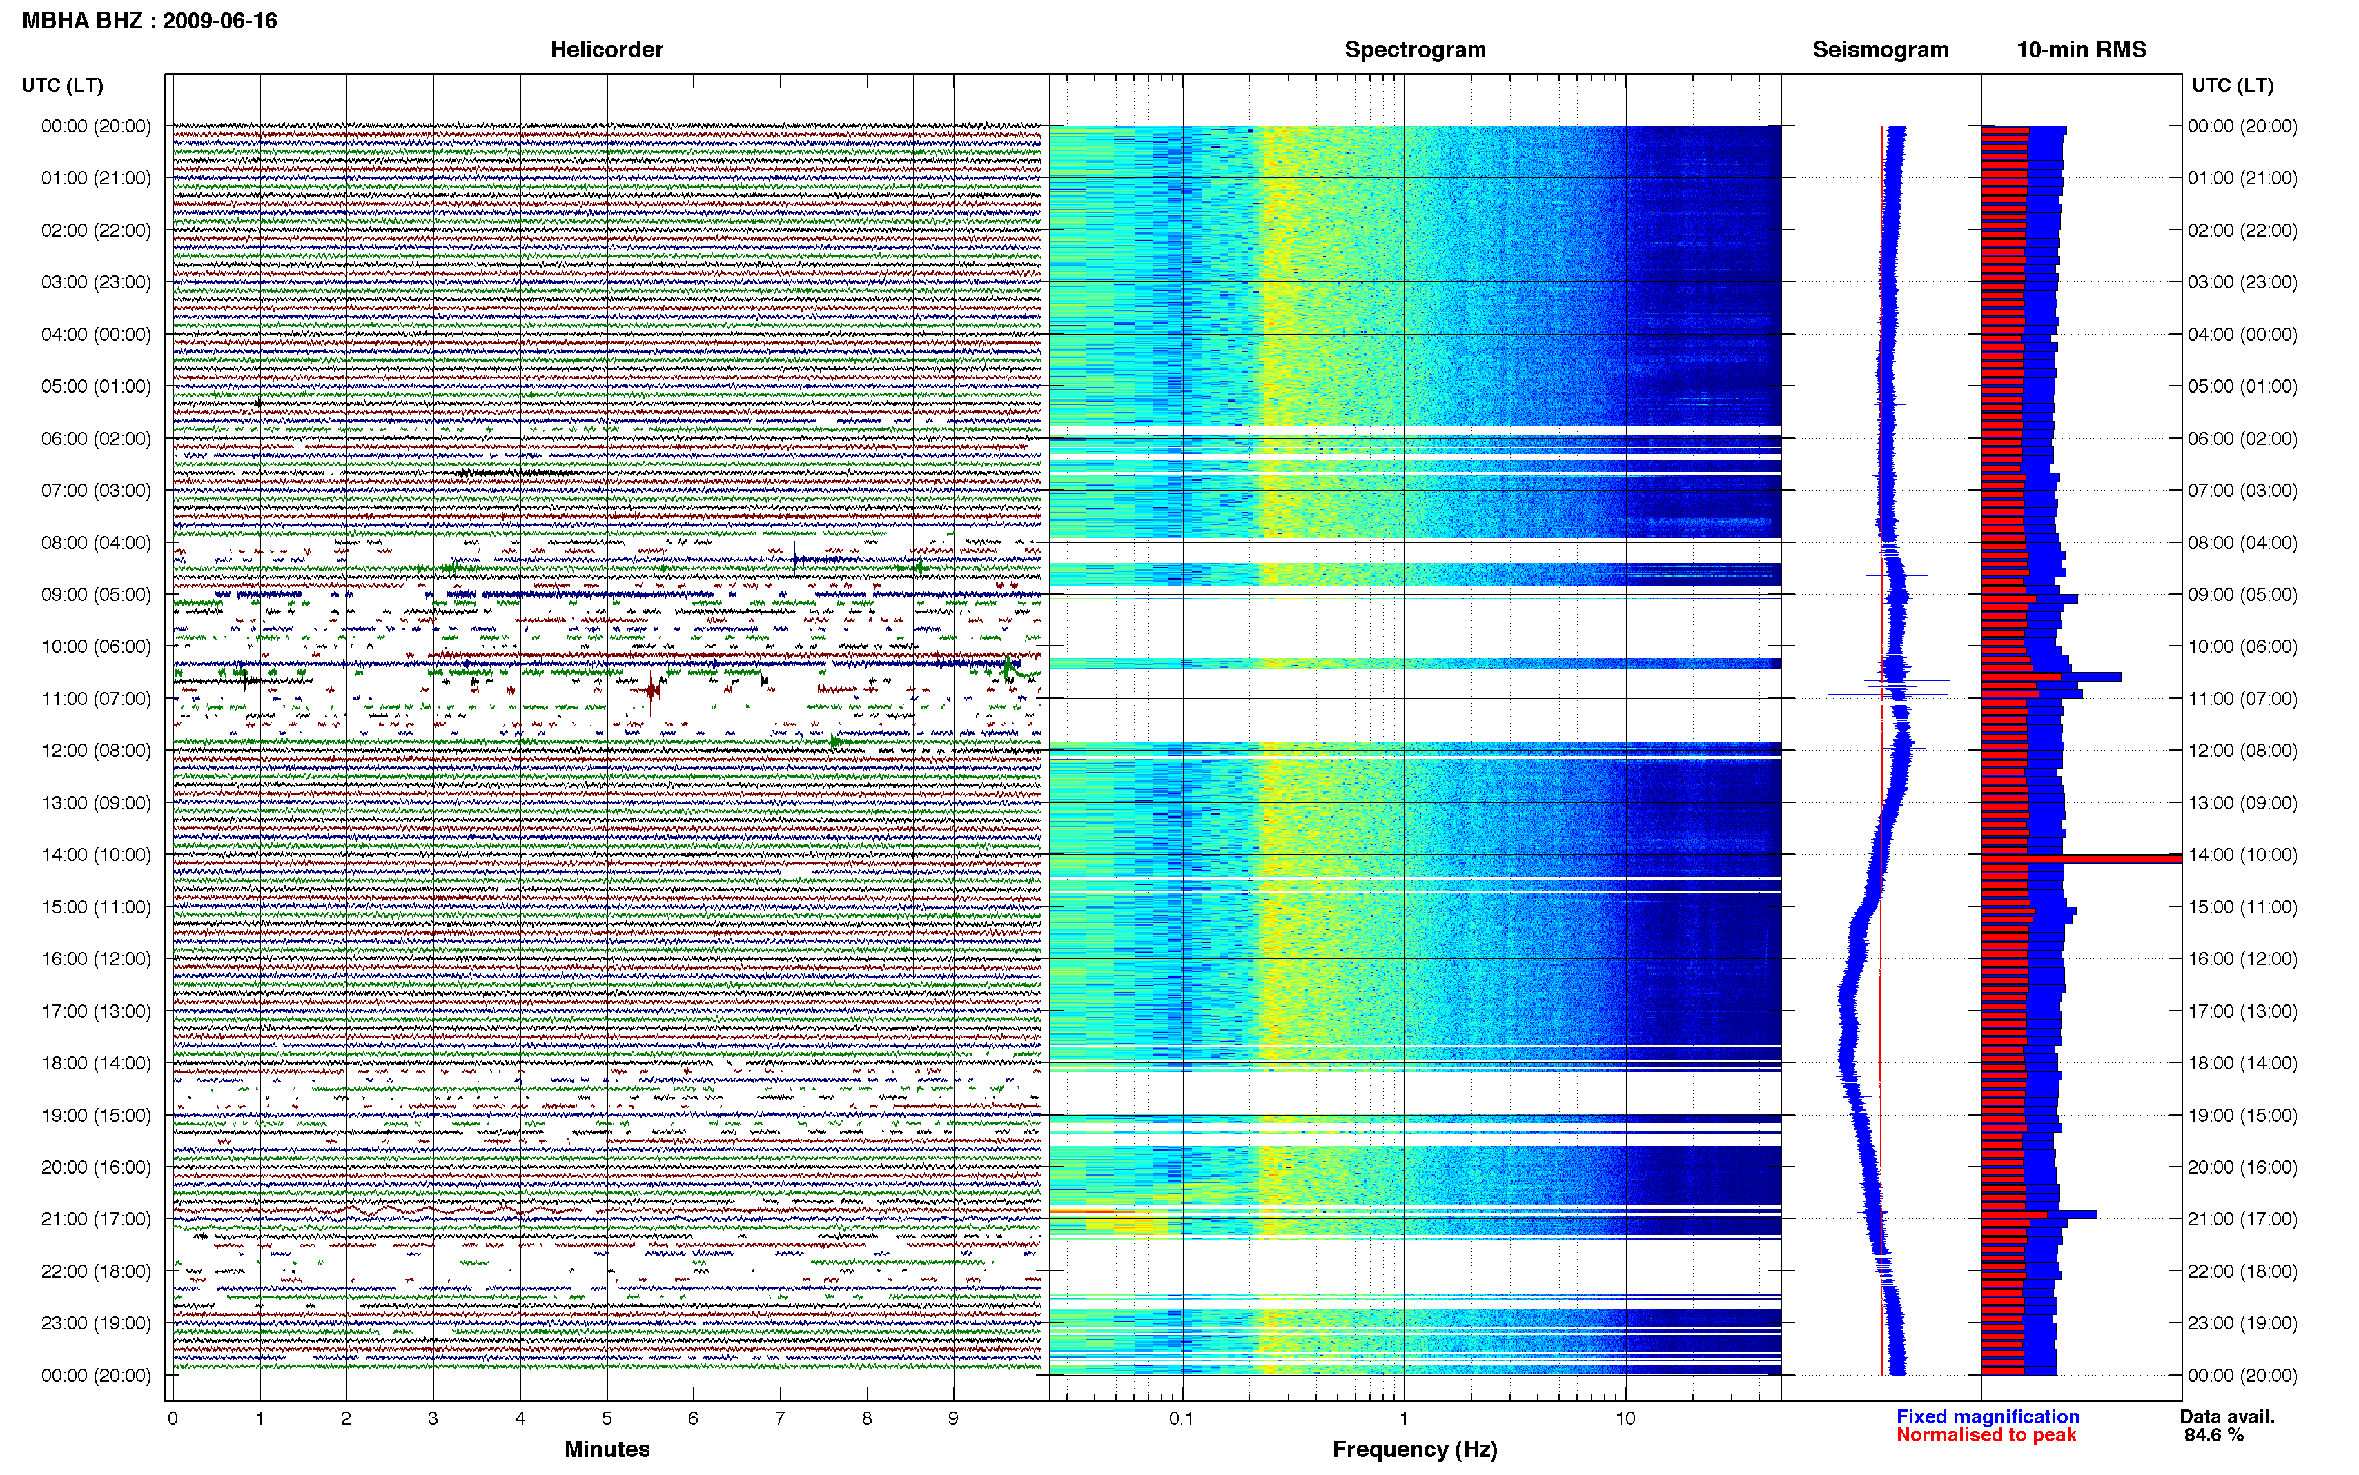
Task: Click '06:00 (02:00)' on the left time axis
Action: [96, 438]
